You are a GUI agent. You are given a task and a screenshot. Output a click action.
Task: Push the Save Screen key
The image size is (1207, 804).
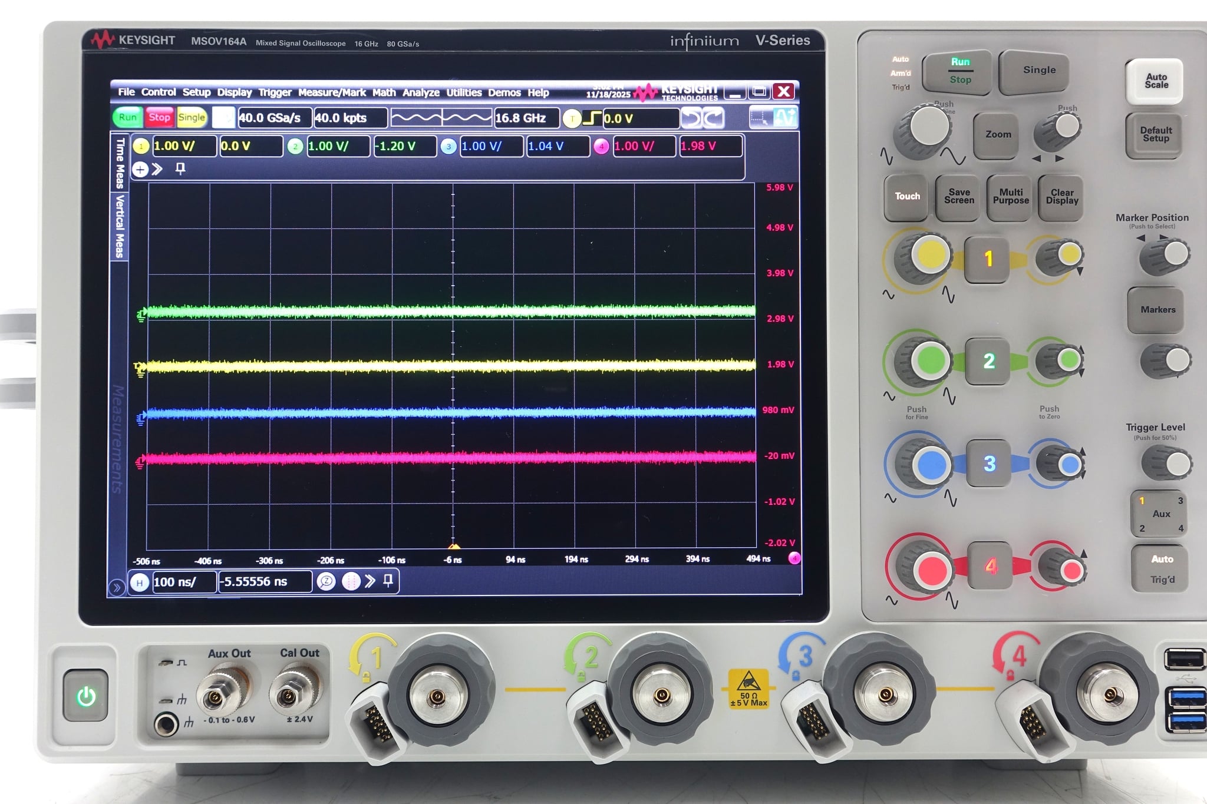pyautogui.click(x=959, y=197)
